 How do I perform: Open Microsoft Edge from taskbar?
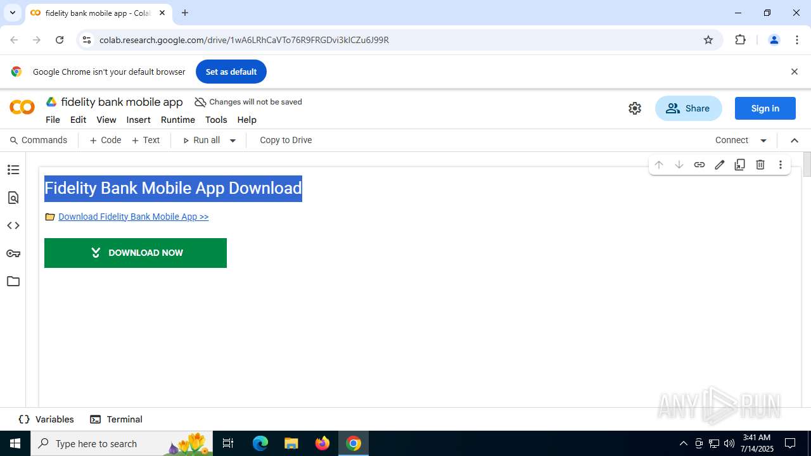260,443
